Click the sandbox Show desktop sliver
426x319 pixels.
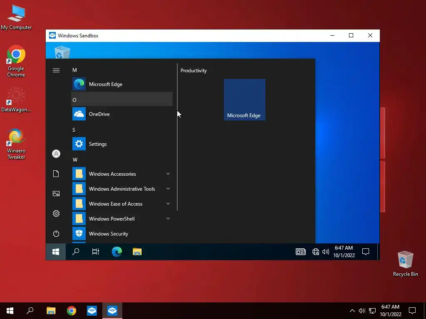[x=378, y=252]
